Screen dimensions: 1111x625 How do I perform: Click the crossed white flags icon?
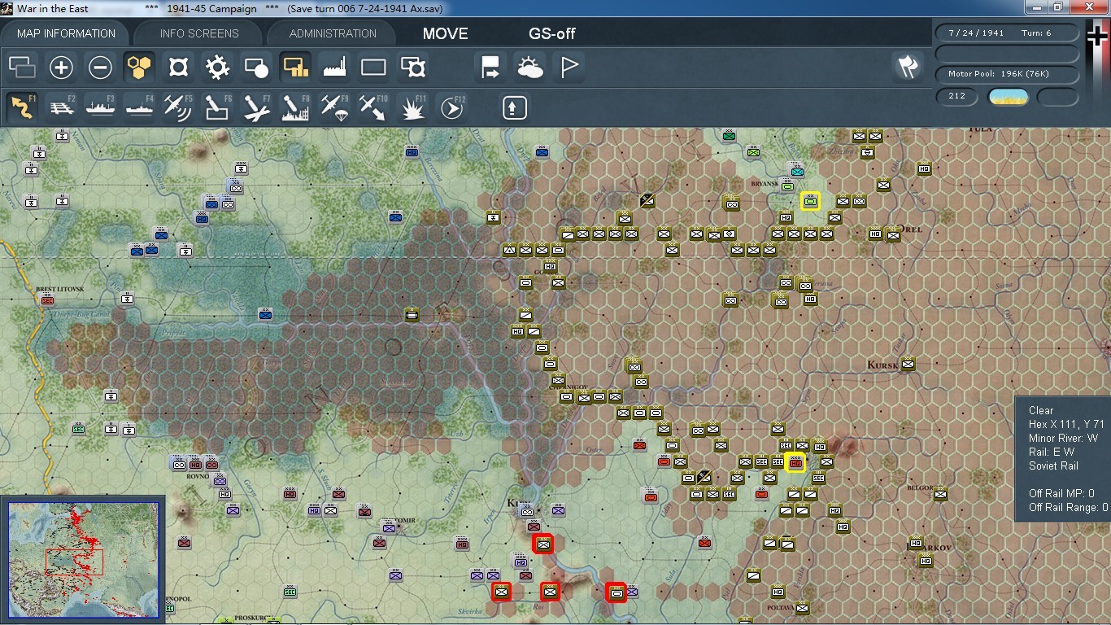coord(908,67)
